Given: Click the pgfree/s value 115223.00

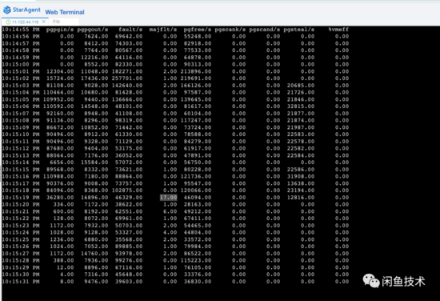Looking at the screenshot, I should (196, 260).
